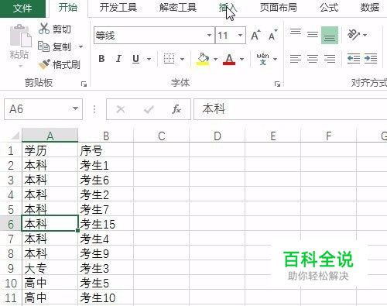Expand font color palette arrow
387x306 pixels.
click(241, 59)
